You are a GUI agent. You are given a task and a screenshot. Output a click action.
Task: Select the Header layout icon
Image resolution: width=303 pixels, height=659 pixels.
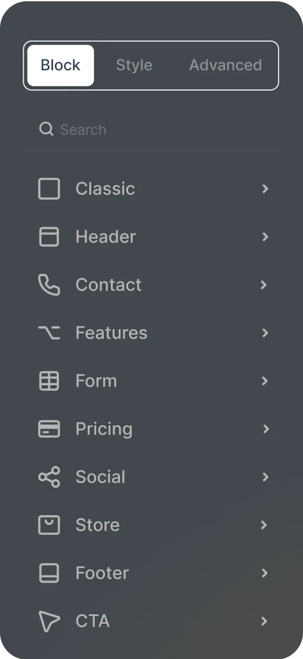tap(49, 237)
